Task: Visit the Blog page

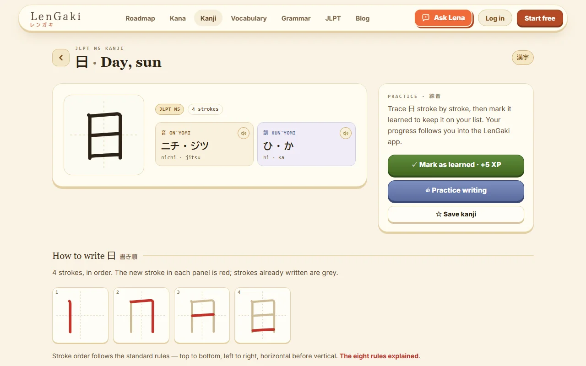Action: tap(363, 18)
